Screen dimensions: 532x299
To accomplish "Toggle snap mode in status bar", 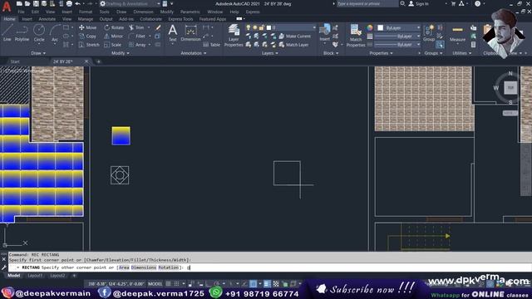I will 177,284.
